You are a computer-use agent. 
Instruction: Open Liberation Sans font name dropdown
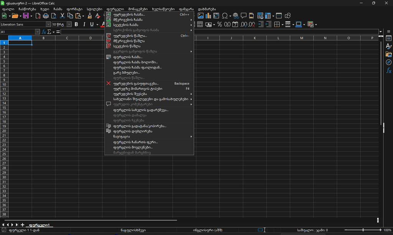[48, 24]
